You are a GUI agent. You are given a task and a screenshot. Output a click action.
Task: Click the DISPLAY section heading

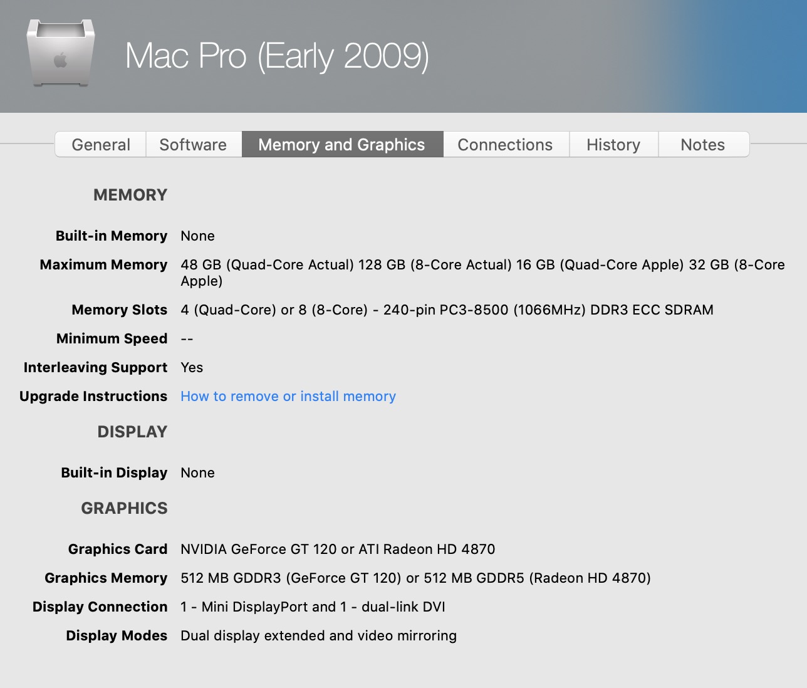click(132, 432)
